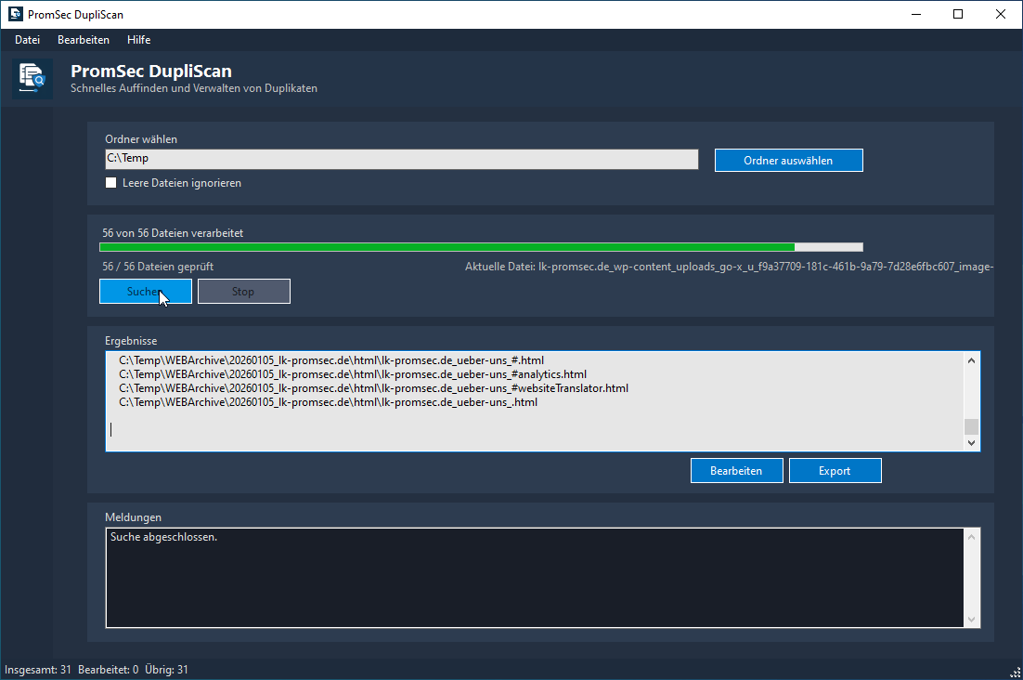
Task: Click down arrow of Meldungen scrollbar
Action: point(971,620)
